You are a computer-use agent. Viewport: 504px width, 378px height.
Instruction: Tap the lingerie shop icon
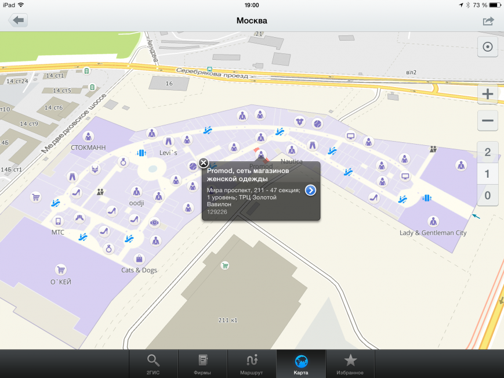click(95, 169)
